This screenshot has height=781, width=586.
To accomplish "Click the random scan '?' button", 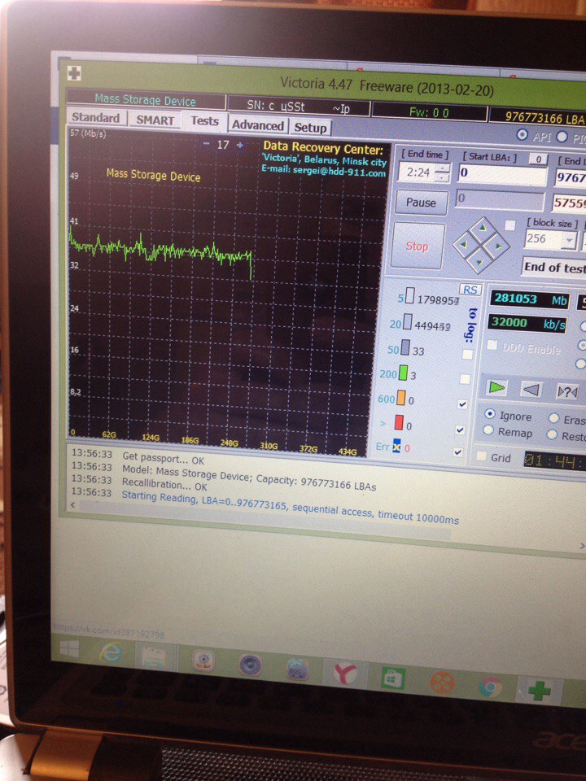I will 566,390.
